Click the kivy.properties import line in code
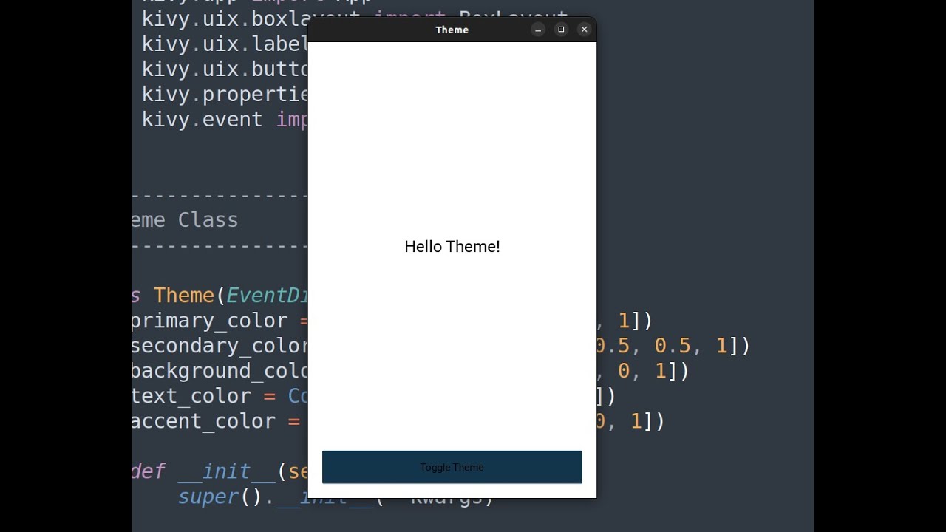The width and height of the screenshot is (946, 532). pos(225,95)
